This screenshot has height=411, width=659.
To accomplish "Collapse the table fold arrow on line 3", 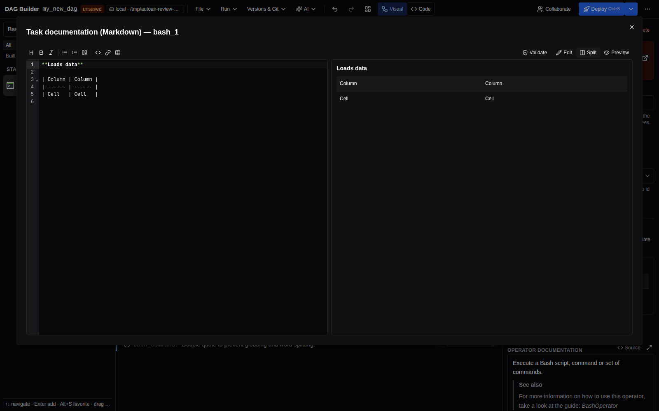I will 37,80.
